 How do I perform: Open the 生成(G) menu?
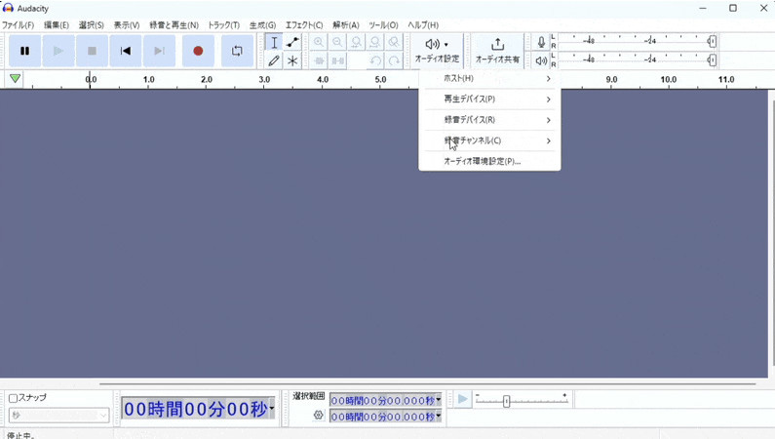262,24
